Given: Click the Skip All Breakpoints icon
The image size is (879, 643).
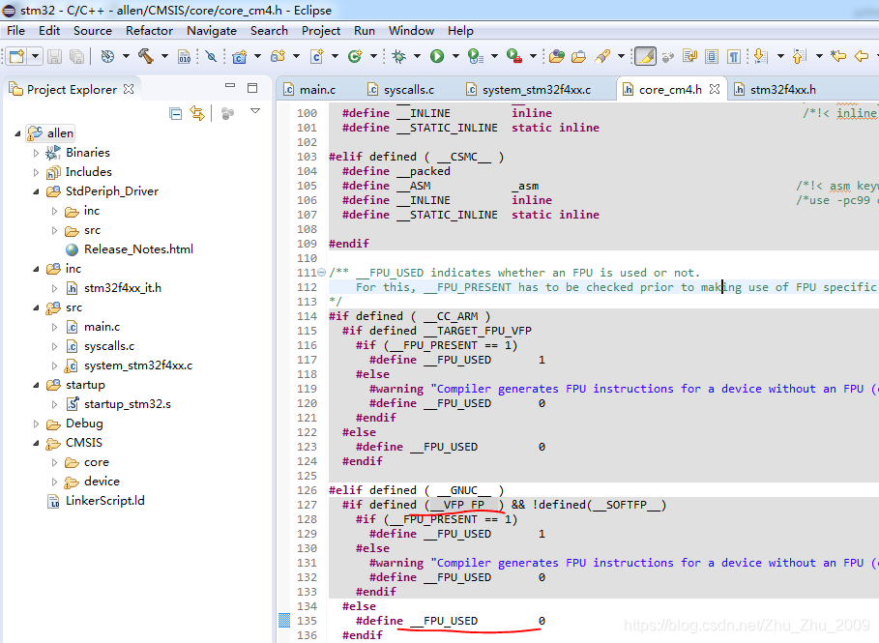Looking at the screenshot, I should (x=211, y=56).
